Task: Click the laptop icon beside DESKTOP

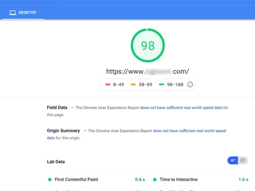Action: [12, 13]
